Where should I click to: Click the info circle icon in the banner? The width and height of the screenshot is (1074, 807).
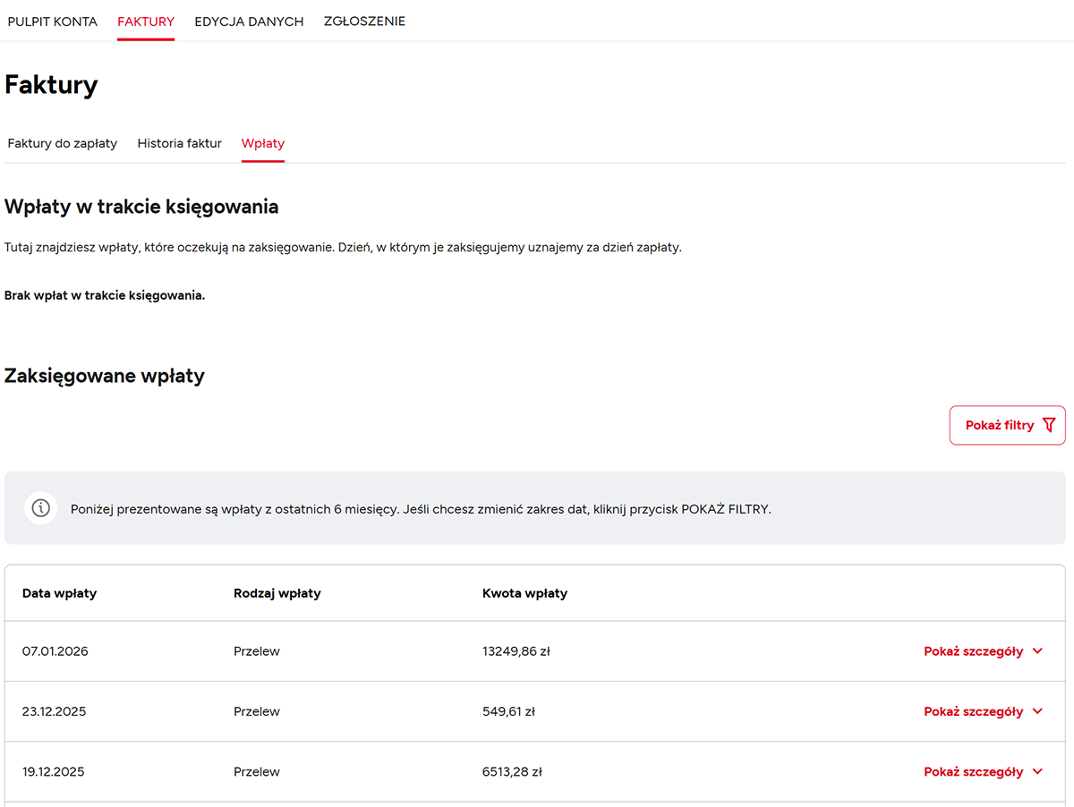pos(41,508)
